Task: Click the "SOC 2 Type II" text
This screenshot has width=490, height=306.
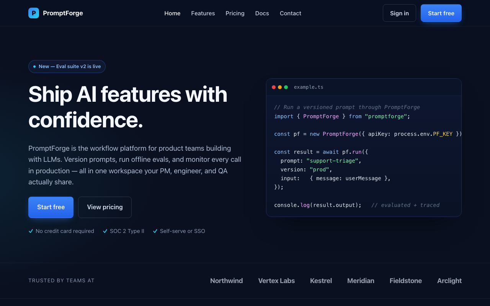Action: coord(127,231)
